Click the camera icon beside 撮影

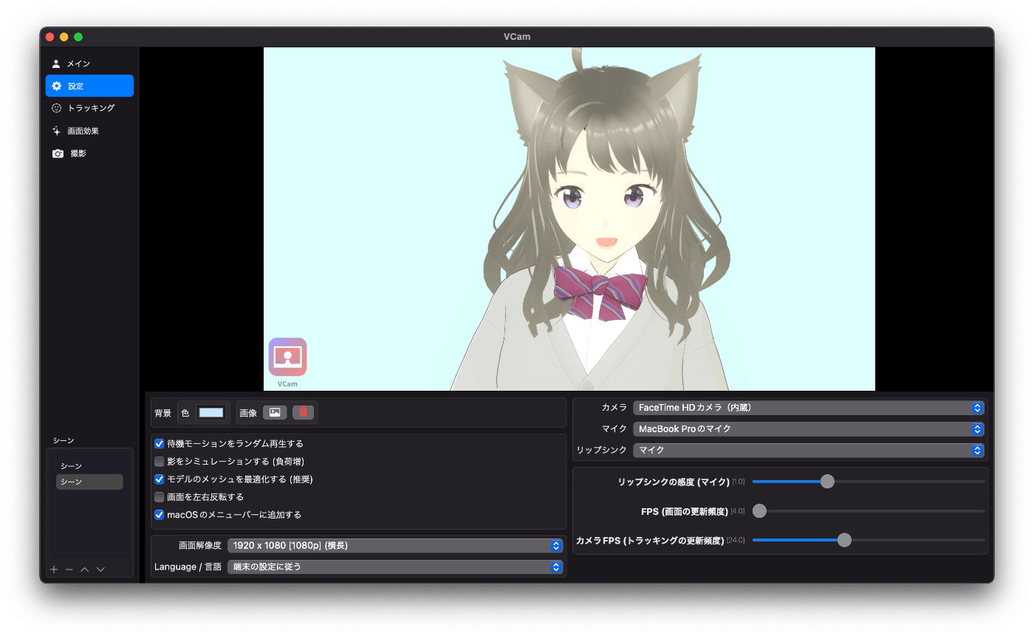point(58,154)
